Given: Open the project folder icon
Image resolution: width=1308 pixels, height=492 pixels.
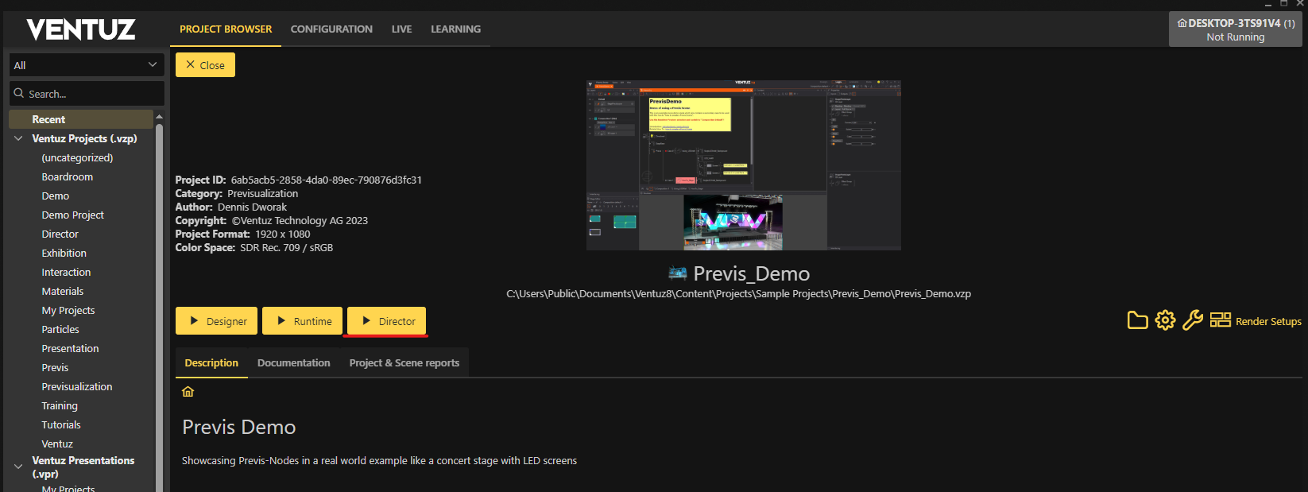Looking at the screenshot, I should (1137, 320).
